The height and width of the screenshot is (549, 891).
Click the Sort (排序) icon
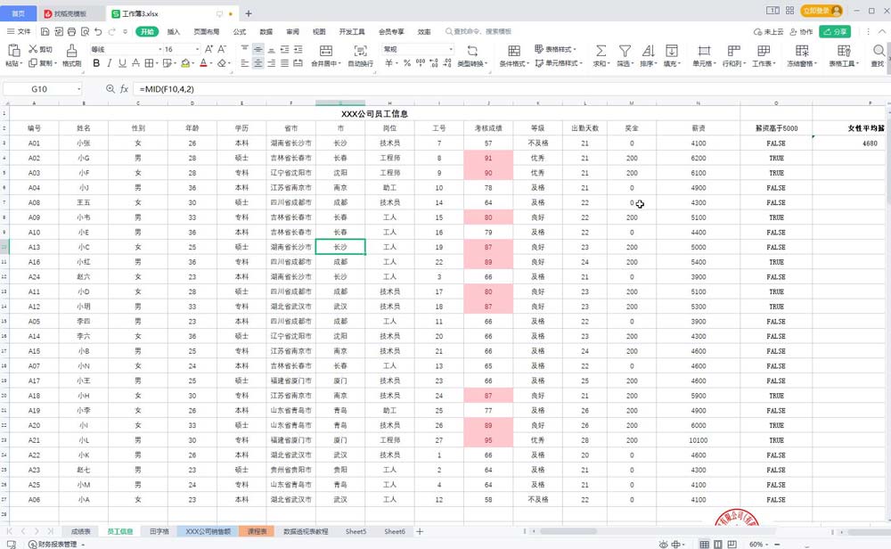[x=648, y=51]
